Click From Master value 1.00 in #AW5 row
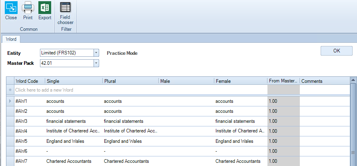This screenshot has width=357, height=166. point(283,141)
